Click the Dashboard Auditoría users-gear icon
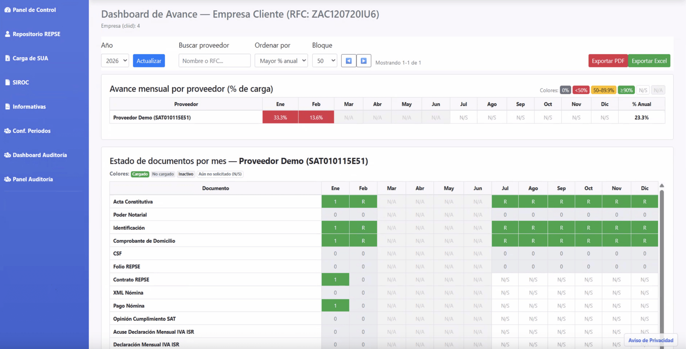The height and width of the screenshot is (349, 686). (x=7, y=155)
